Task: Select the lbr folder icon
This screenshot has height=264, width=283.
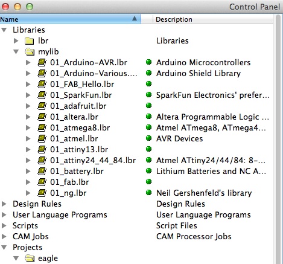Action: click(x=30, y=40)
